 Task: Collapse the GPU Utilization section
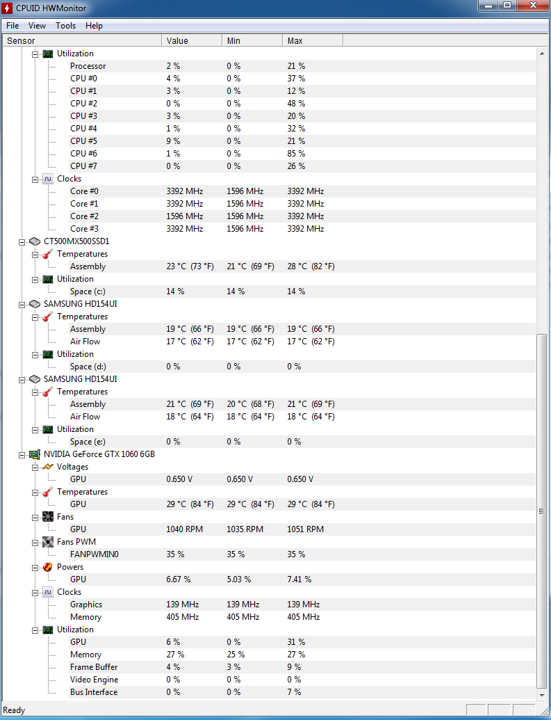click(35, 630)
